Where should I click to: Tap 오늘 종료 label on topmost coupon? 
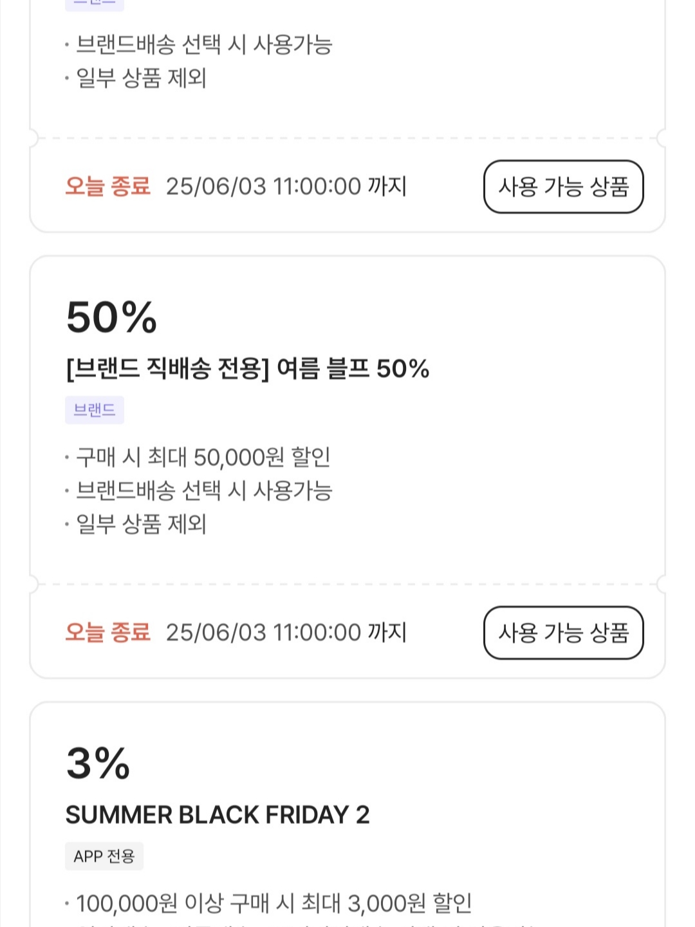(x=107, y=187)
